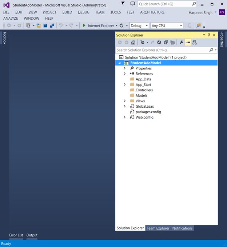This screenshot has width=227, height=247.
Task: Click the New Project toolbar icon
Action: coord(28,25)
